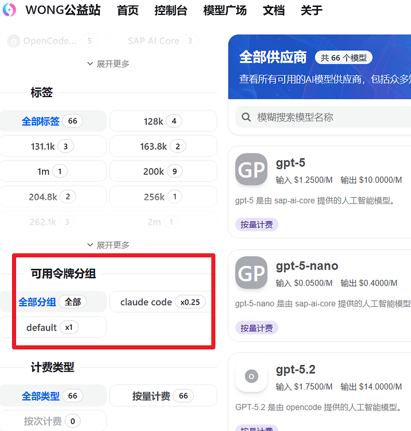Click gpt-5.2 output price $14.0000/M
Image resolution: width=411 pixels, height=431 pixels.
click(x=371, y=387)
